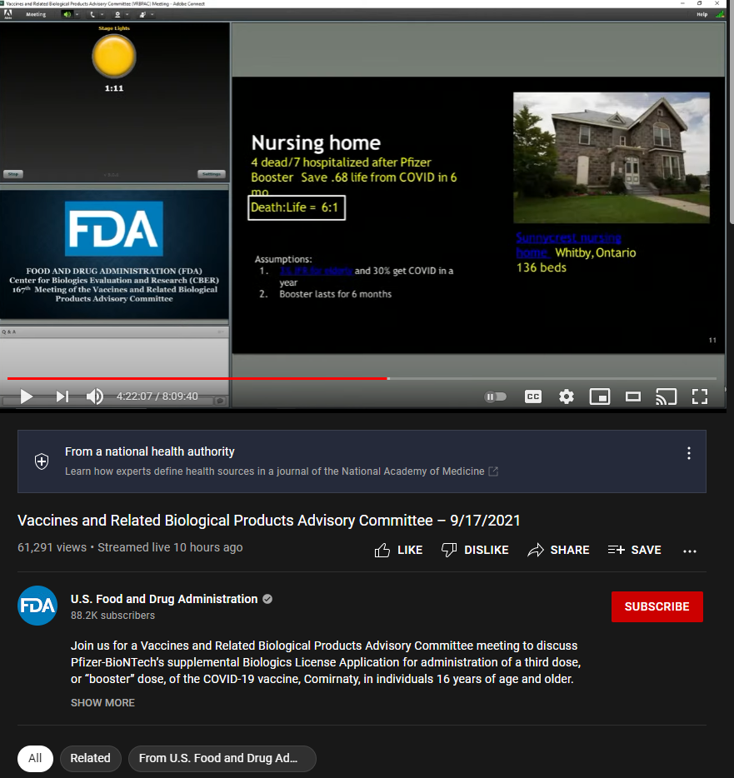Open the Meeting menu in Adobe Connect
Viewport: 734px width, 778px height.
tap(36, 14)
